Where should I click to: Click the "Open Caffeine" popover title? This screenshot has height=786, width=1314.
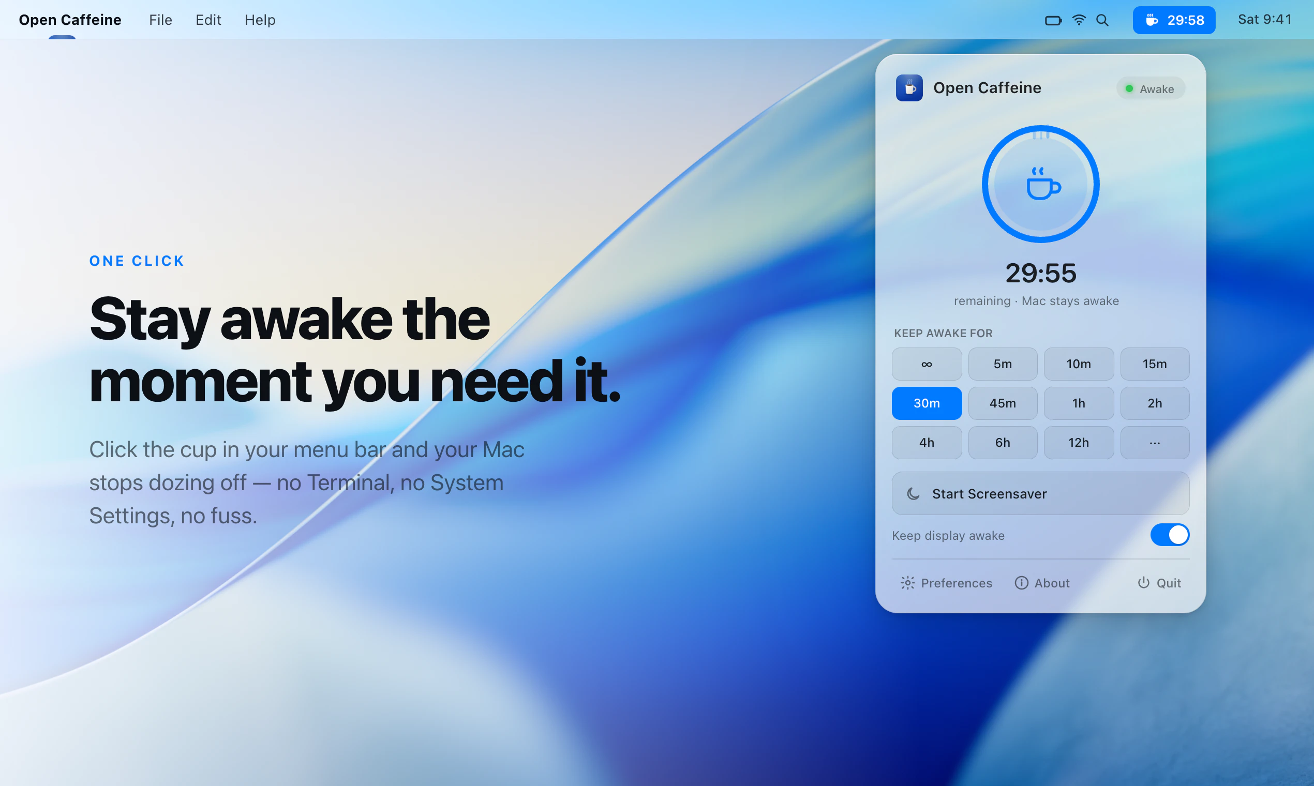point(987,88)
